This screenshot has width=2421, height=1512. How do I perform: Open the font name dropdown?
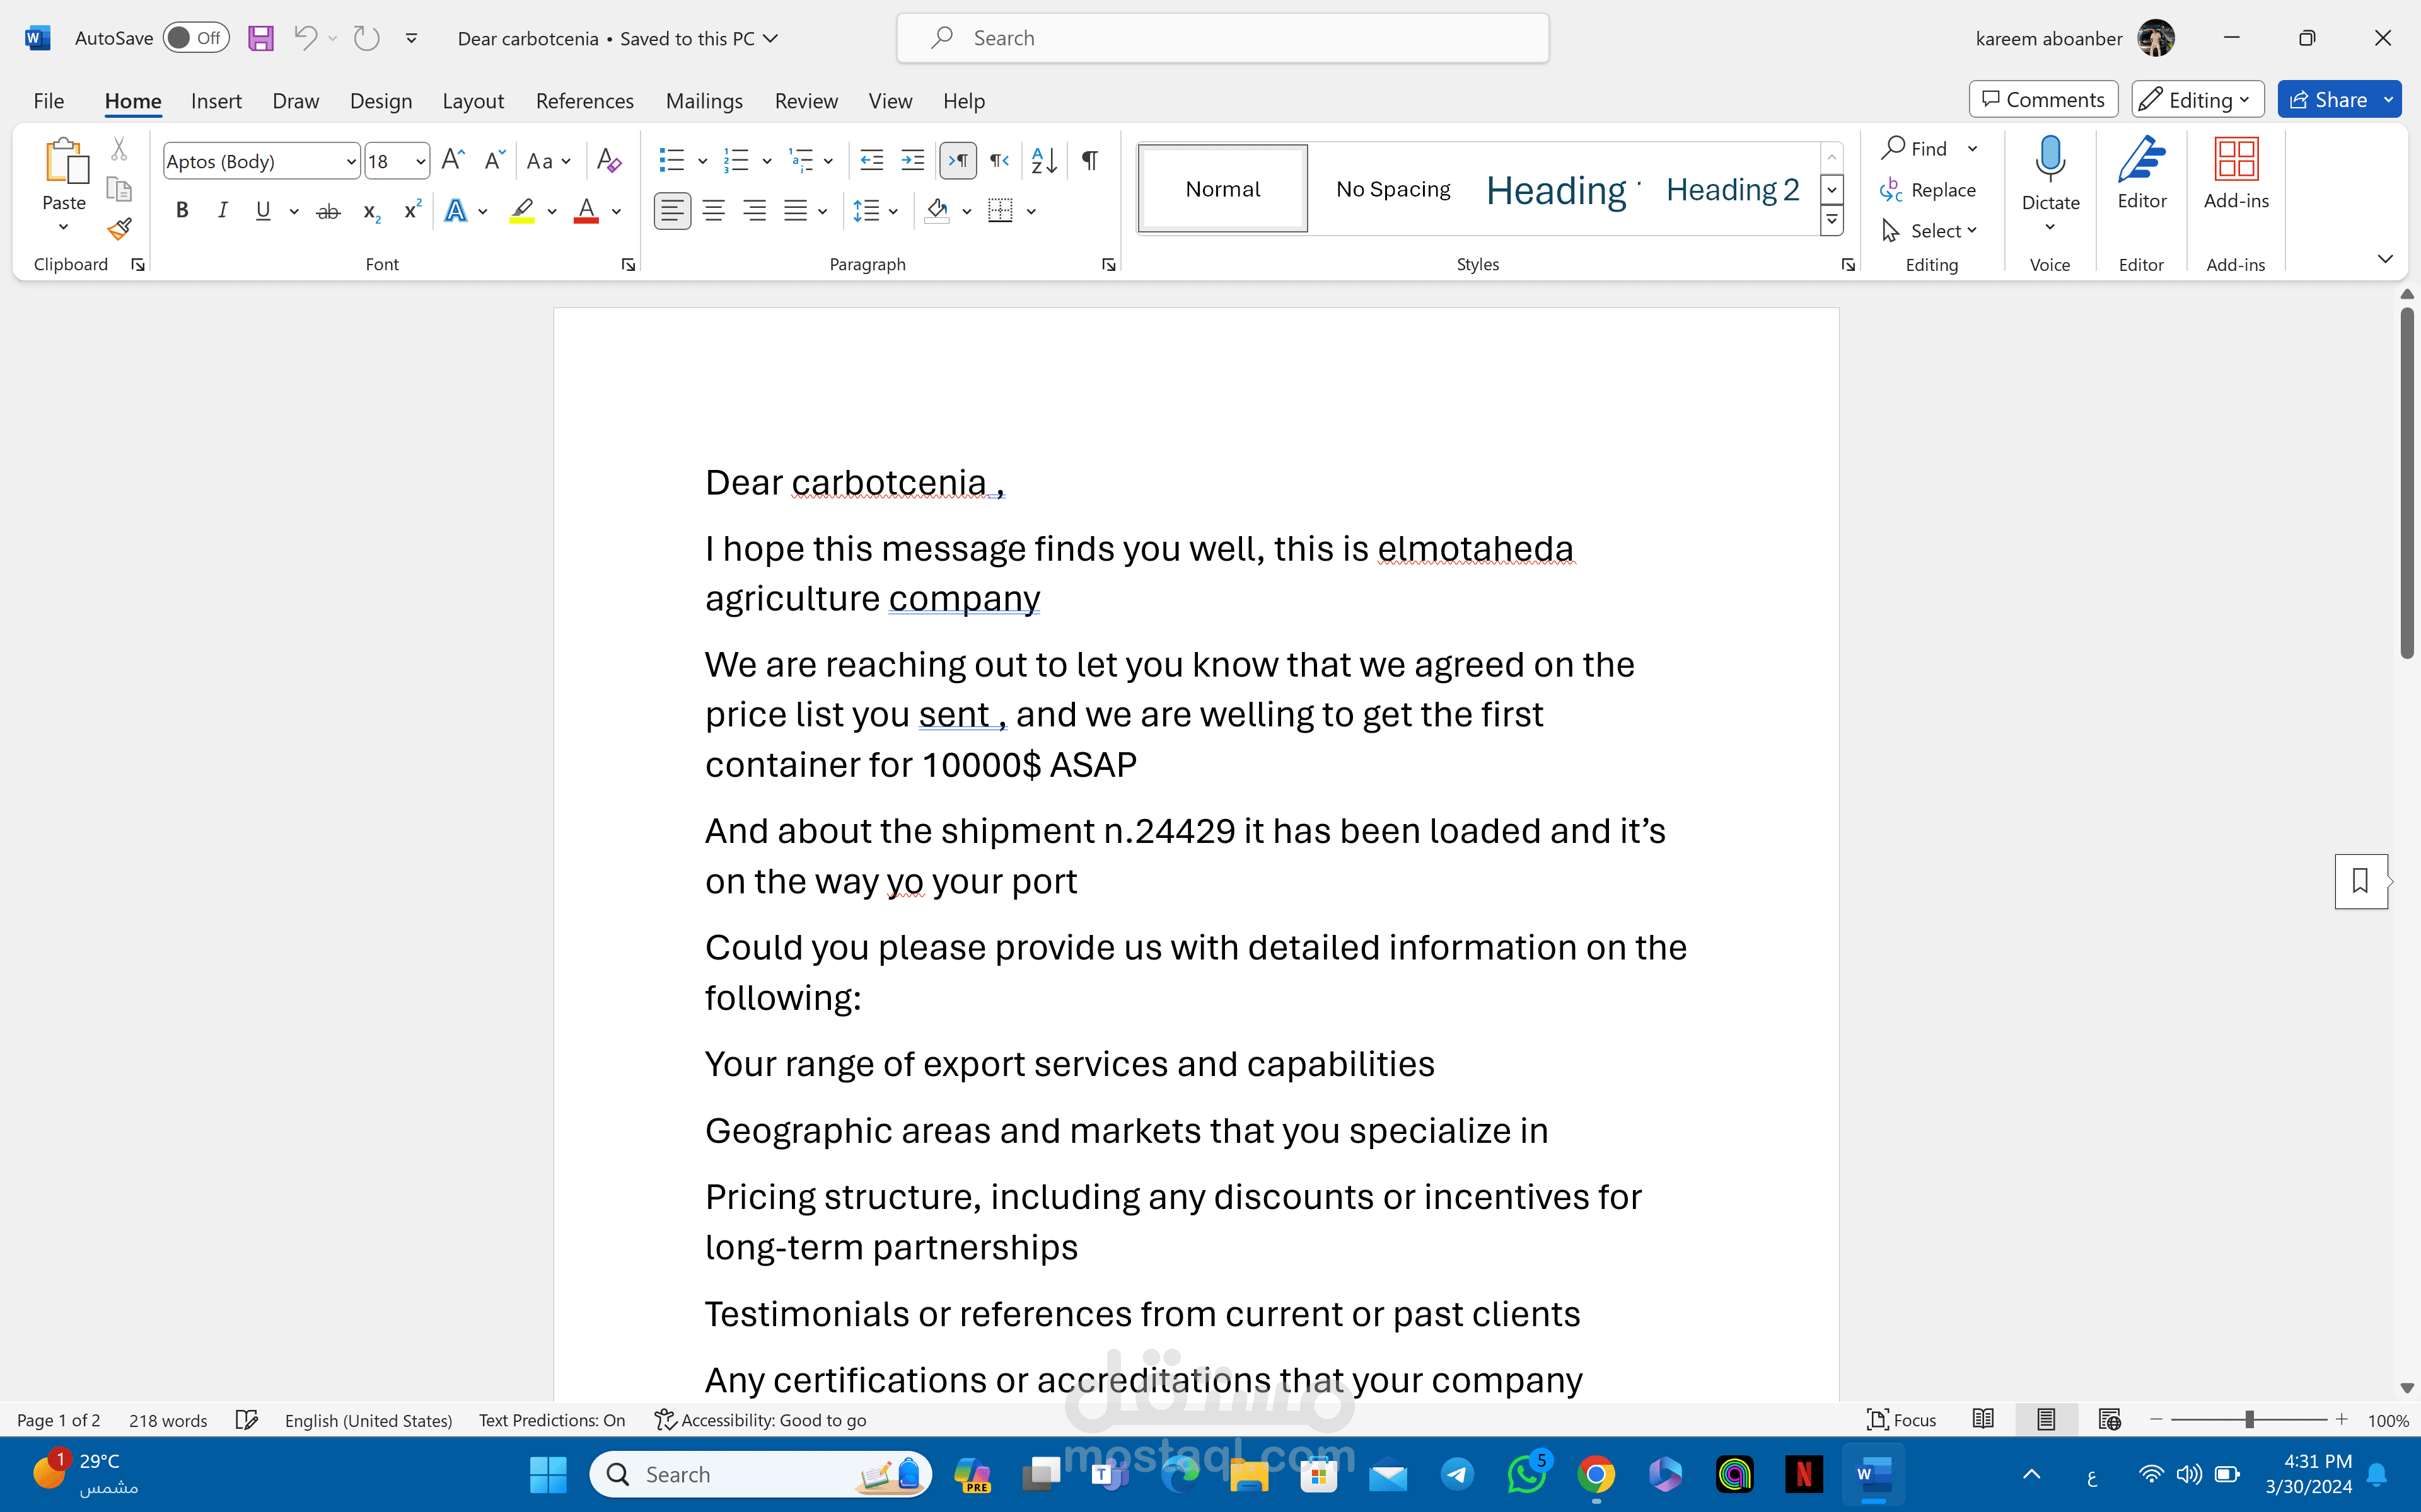(350, 161)
